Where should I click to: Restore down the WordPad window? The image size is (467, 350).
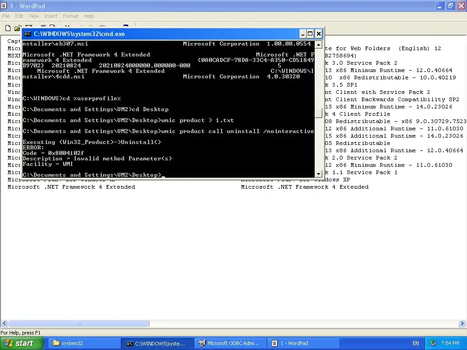tap(450, 5)
